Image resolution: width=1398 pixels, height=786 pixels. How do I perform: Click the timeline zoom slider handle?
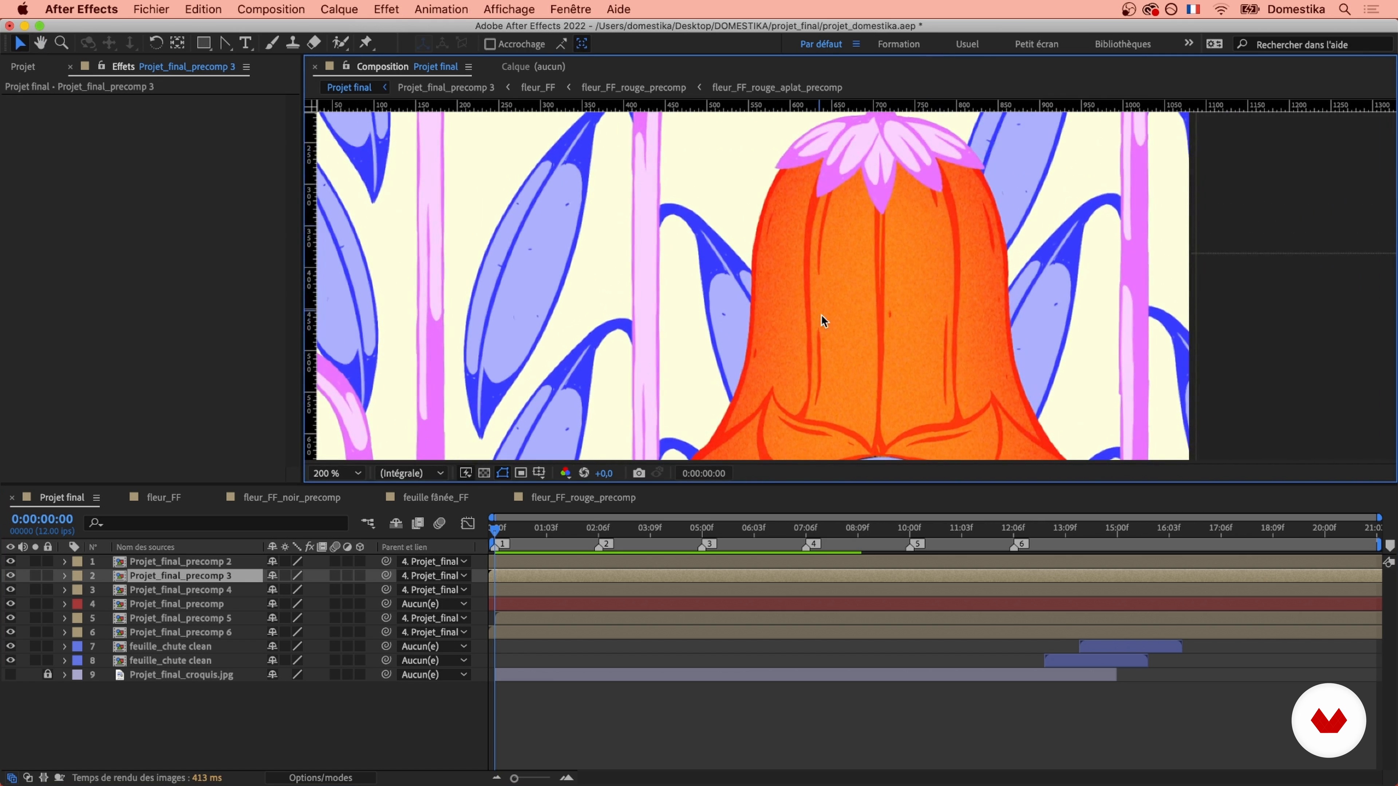514,778
